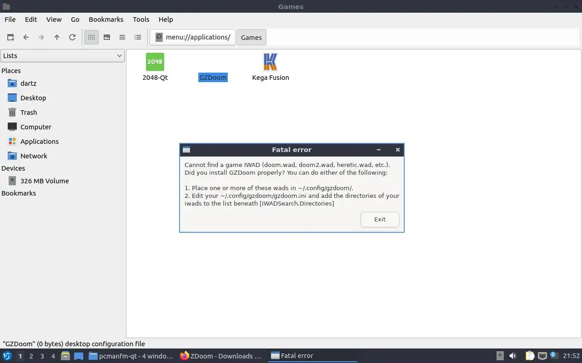The height and width of the screenshot is (363, 582).
Task: Click the volume speaker tray icon
Action: tap(513, 356)
